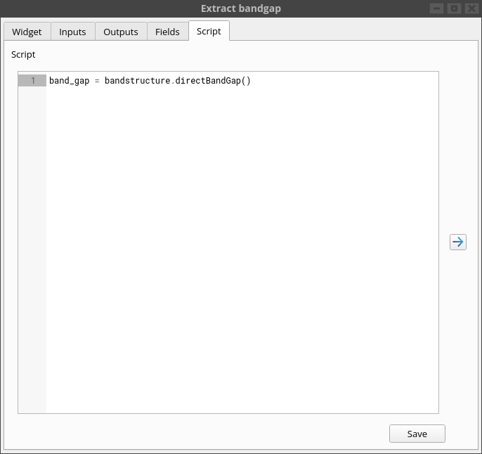
Task: Minimize the Extract bandgap window
Action: (x=436, y=8)
